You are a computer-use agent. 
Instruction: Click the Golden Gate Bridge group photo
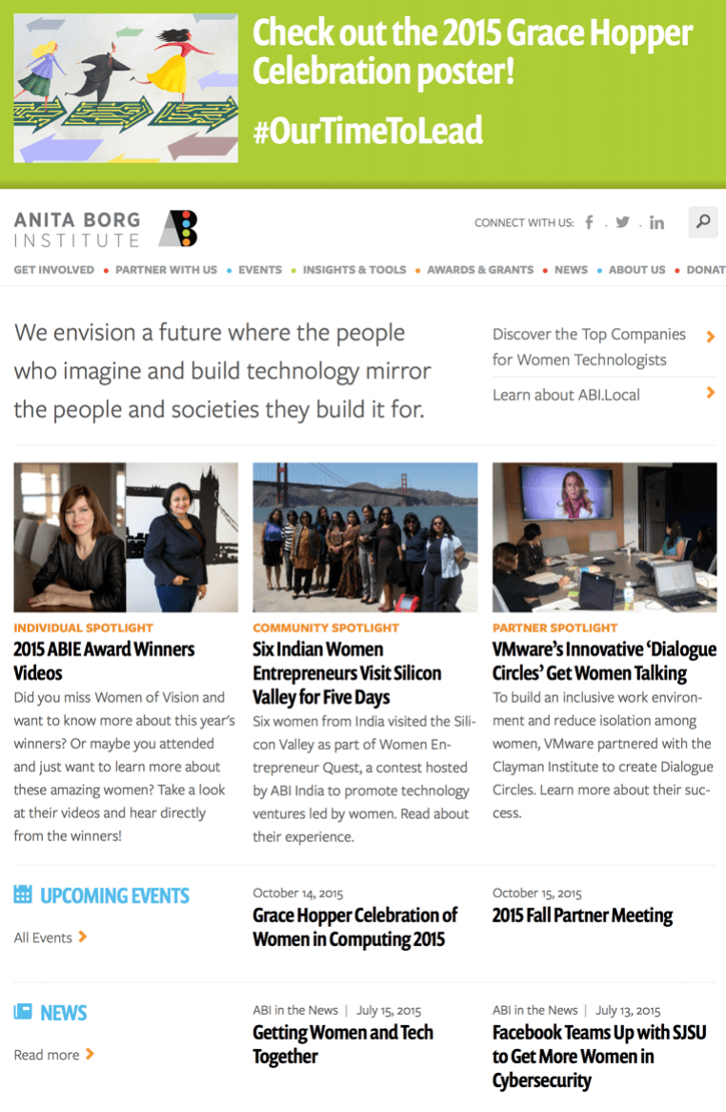click(365, 537)
